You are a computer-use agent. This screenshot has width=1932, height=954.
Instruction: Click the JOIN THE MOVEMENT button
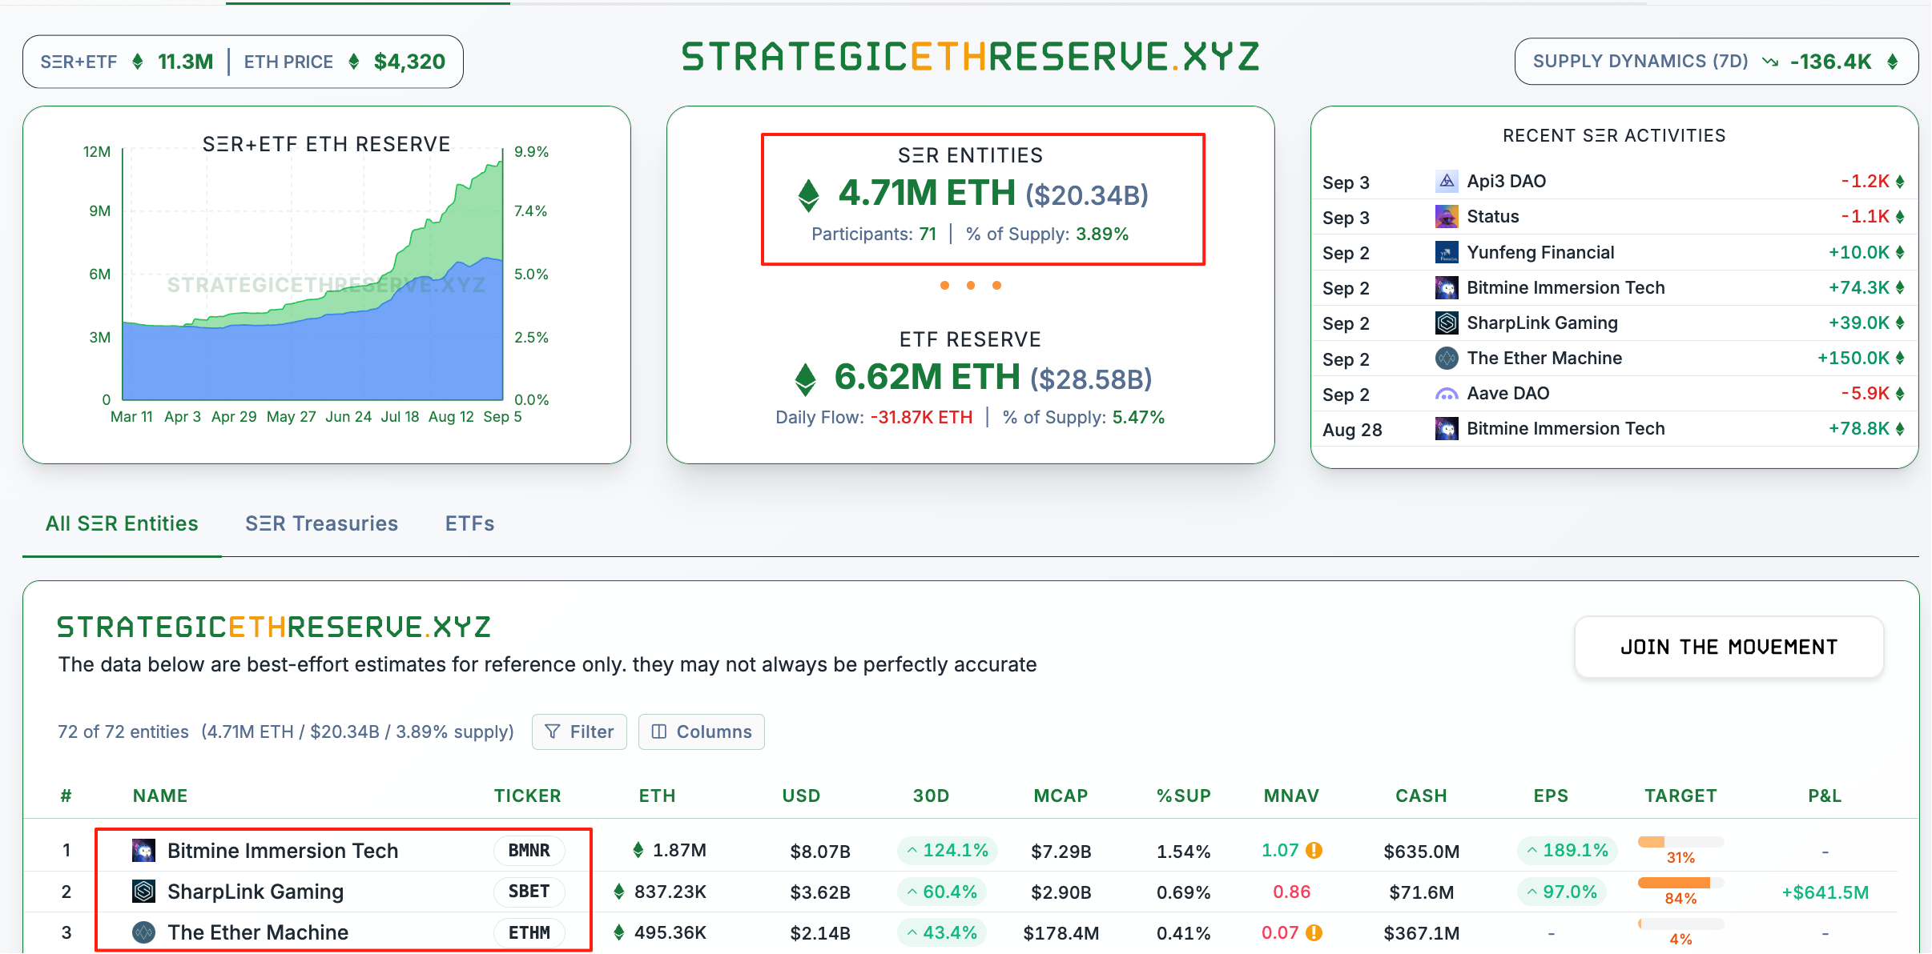click(x=1729, y=647)
